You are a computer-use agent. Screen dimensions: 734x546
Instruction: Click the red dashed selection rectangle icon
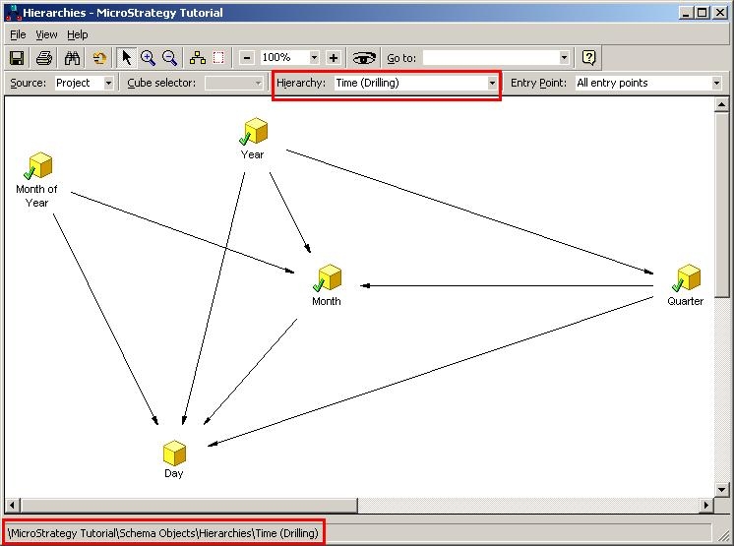[218, 58]
